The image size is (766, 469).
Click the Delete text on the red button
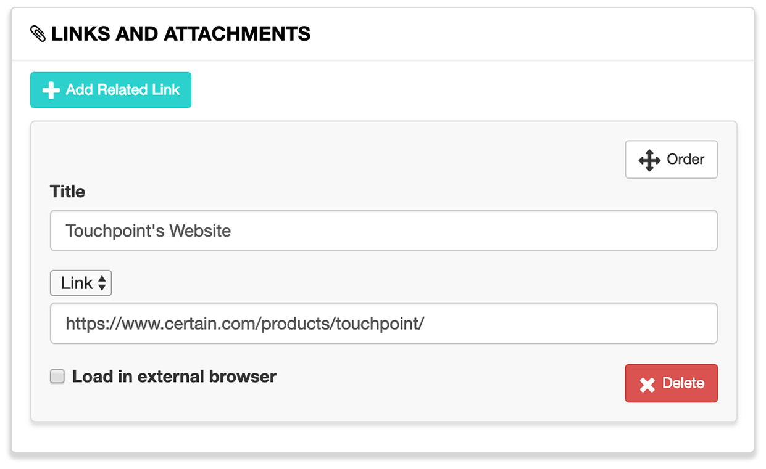683,383
